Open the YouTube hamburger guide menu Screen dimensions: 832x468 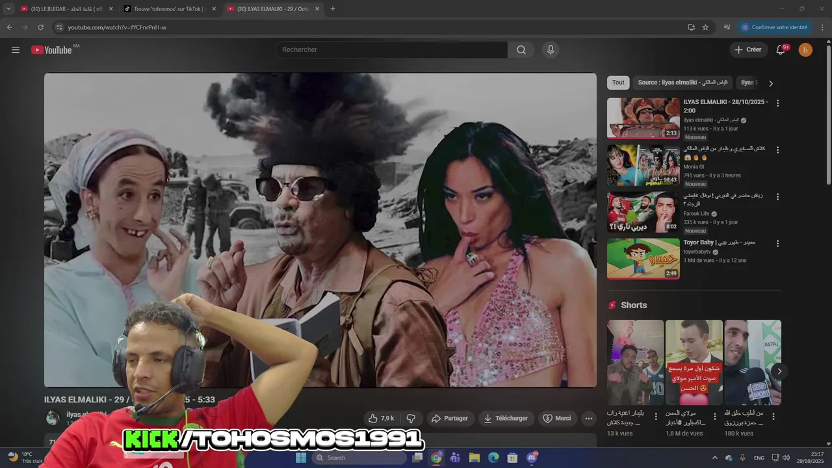click(x=16, y=50)
